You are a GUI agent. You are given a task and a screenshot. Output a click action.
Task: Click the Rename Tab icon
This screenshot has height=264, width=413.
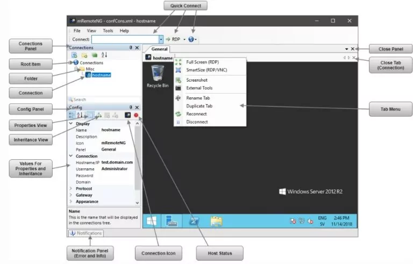pos(179,98)
